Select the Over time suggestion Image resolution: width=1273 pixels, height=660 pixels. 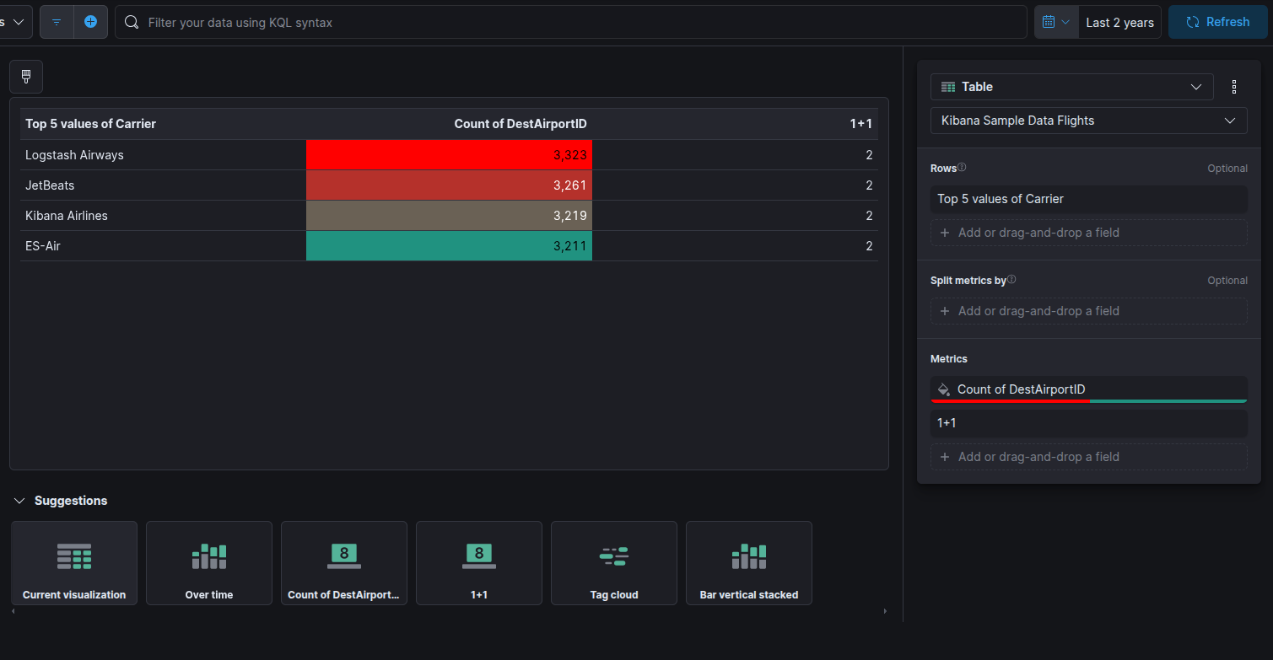(209, 563)
